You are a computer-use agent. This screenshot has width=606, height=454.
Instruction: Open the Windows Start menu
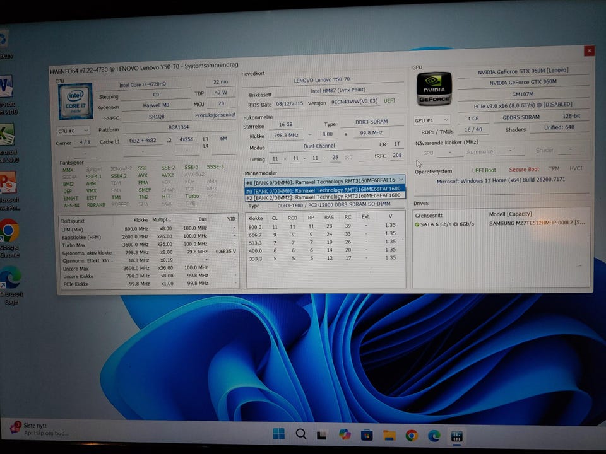click(278, 434)
